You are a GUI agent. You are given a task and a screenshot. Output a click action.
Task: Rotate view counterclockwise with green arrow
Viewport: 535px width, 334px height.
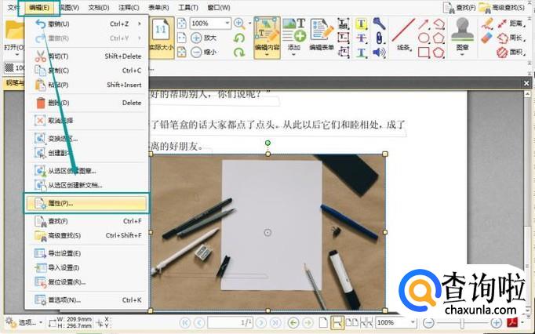(x=239, y=38)
